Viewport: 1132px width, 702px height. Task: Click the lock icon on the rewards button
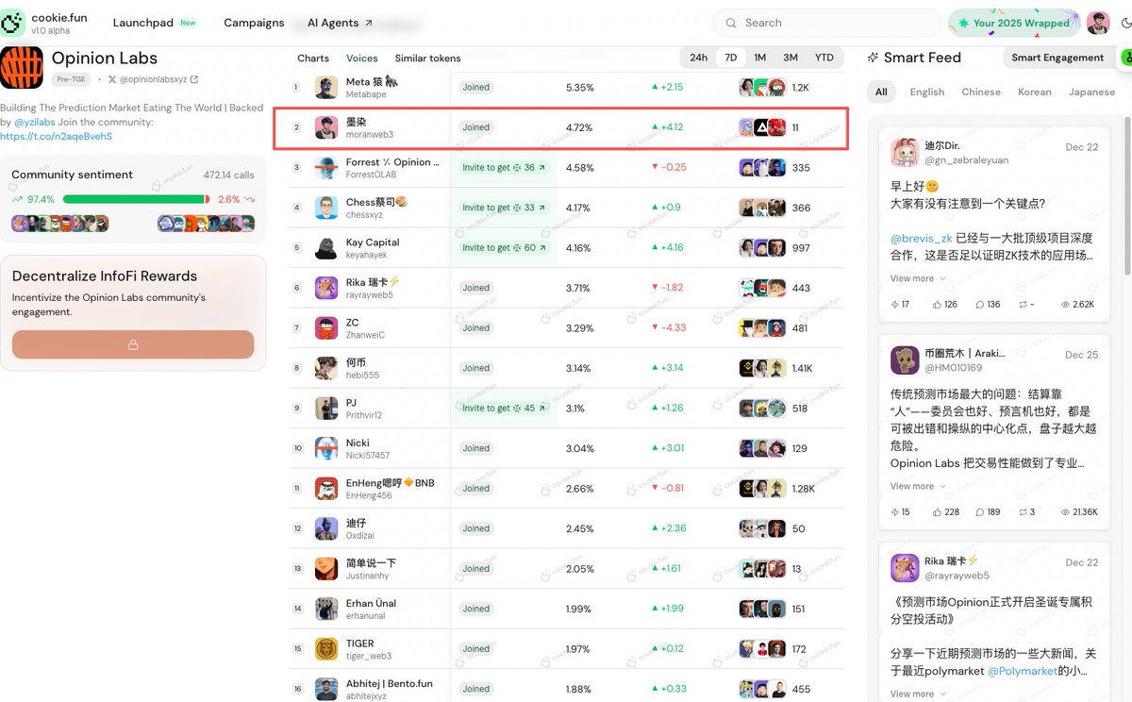(x=133, y=345)
